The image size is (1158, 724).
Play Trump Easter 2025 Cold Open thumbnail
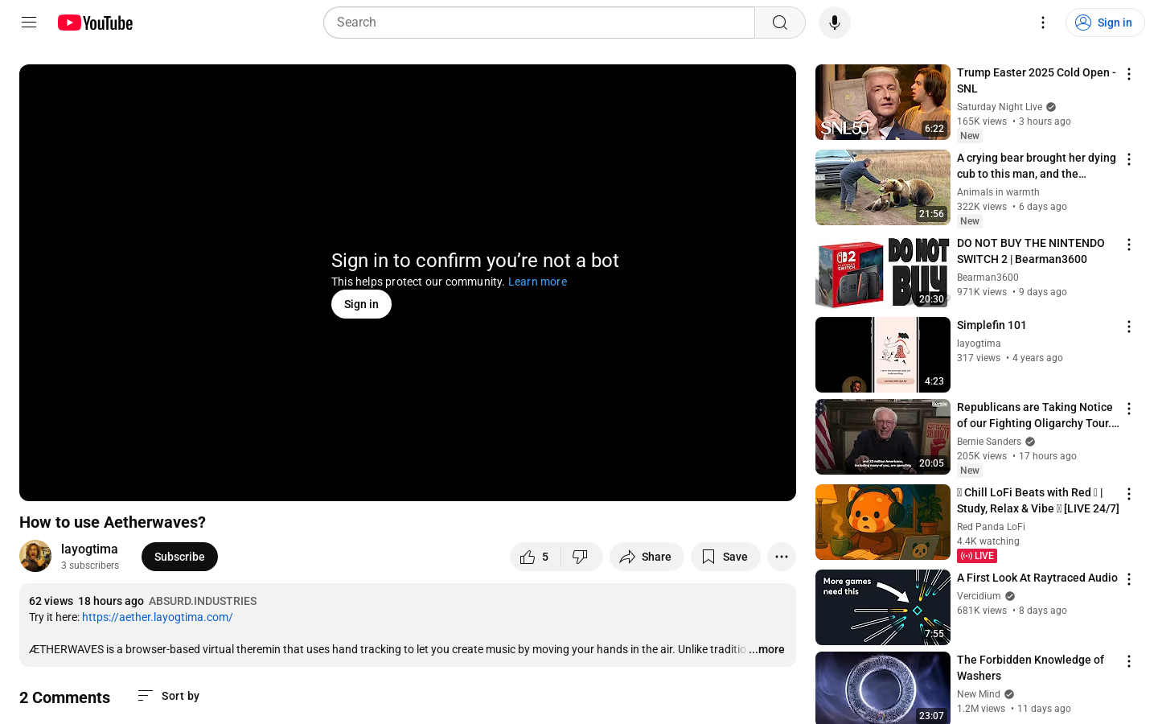tap(883, 102)
